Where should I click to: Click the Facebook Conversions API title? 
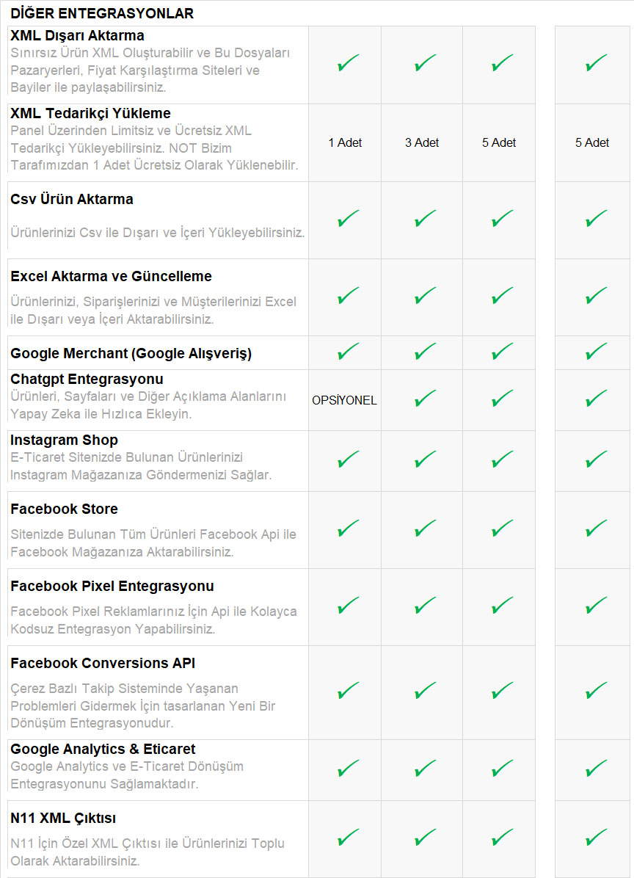pyautogui.click(x=103, y=663)
